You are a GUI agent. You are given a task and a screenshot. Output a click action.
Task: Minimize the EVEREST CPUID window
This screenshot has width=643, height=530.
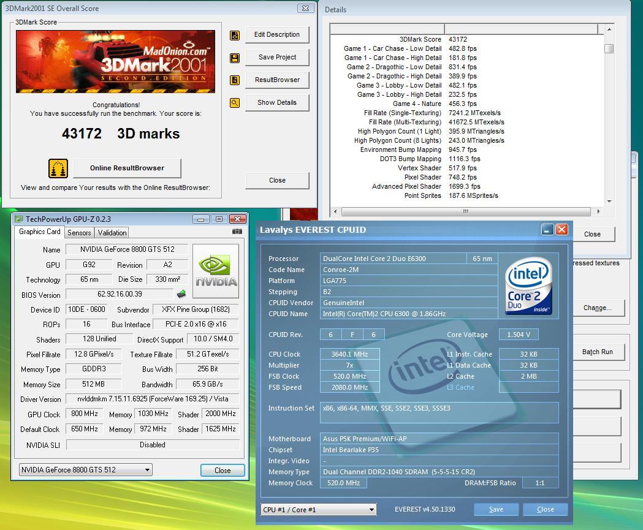(547, 230)
